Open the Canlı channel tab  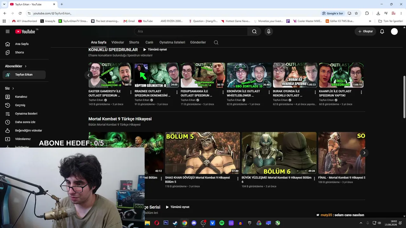149,42
